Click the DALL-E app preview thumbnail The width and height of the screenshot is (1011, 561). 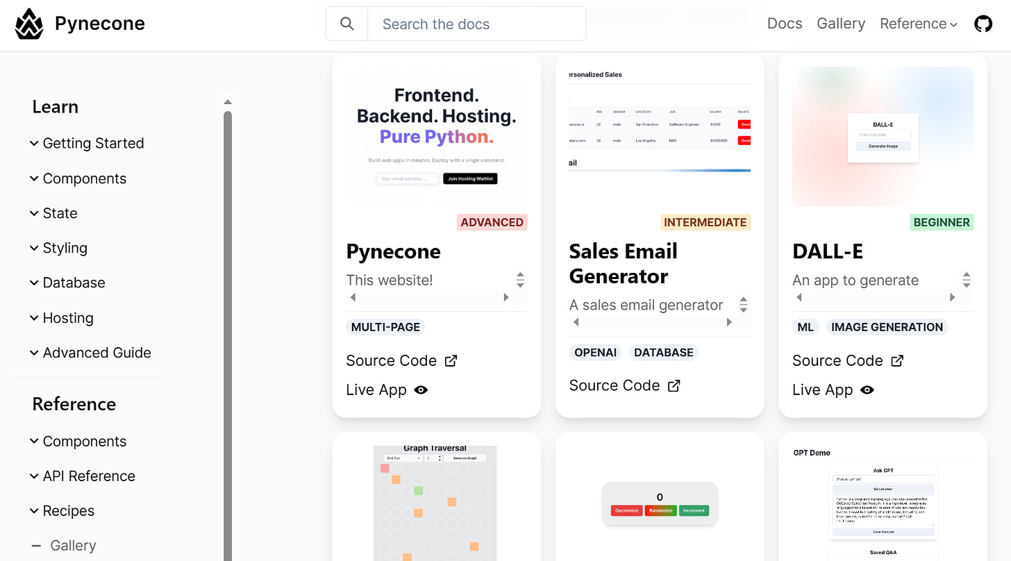click(883, 137)
